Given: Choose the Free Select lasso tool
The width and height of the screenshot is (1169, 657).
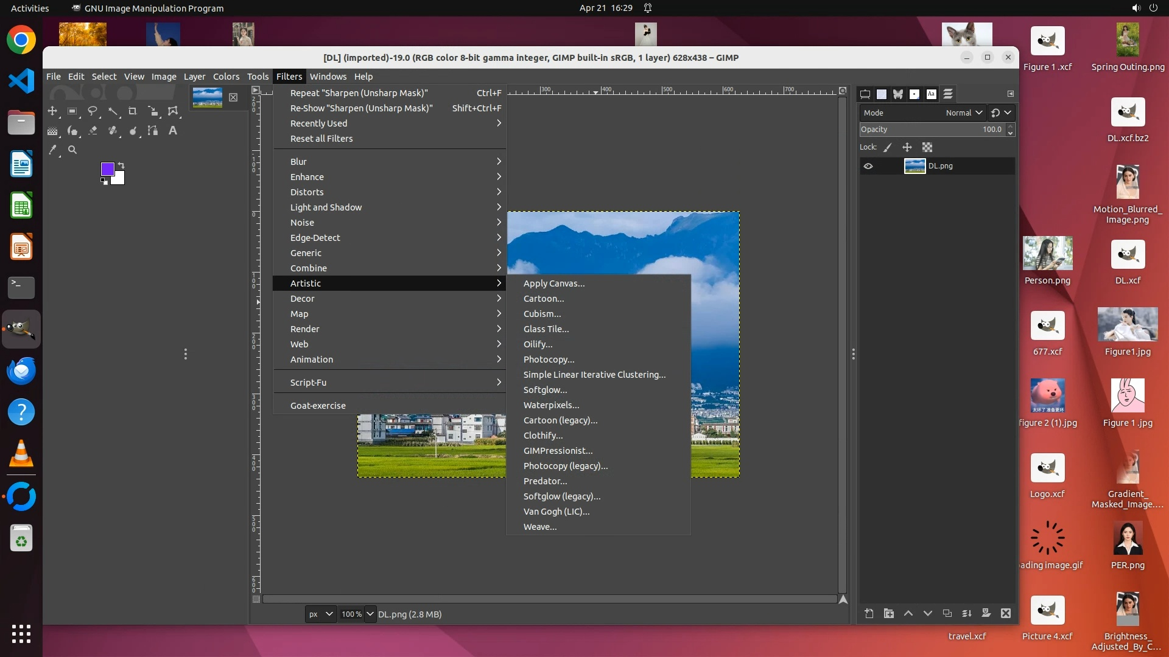Looking at the screenshot, I should 93,111.
